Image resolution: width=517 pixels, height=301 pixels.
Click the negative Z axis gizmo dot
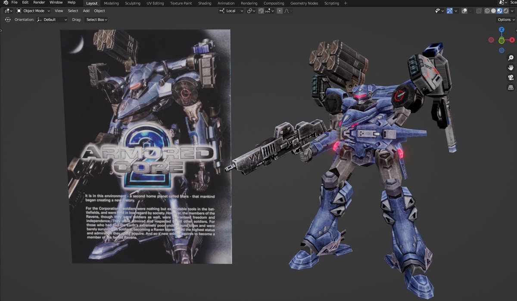(x=501, y=50)
